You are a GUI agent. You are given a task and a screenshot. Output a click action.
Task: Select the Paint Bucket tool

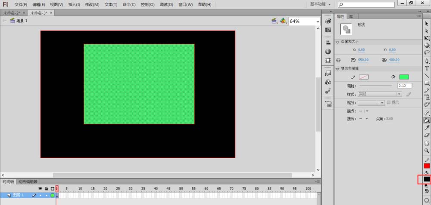click(427, 120)
